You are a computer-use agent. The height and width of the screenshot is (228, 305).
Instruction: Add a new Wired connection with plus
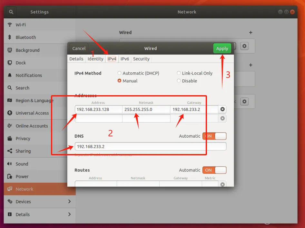(251, 32)
